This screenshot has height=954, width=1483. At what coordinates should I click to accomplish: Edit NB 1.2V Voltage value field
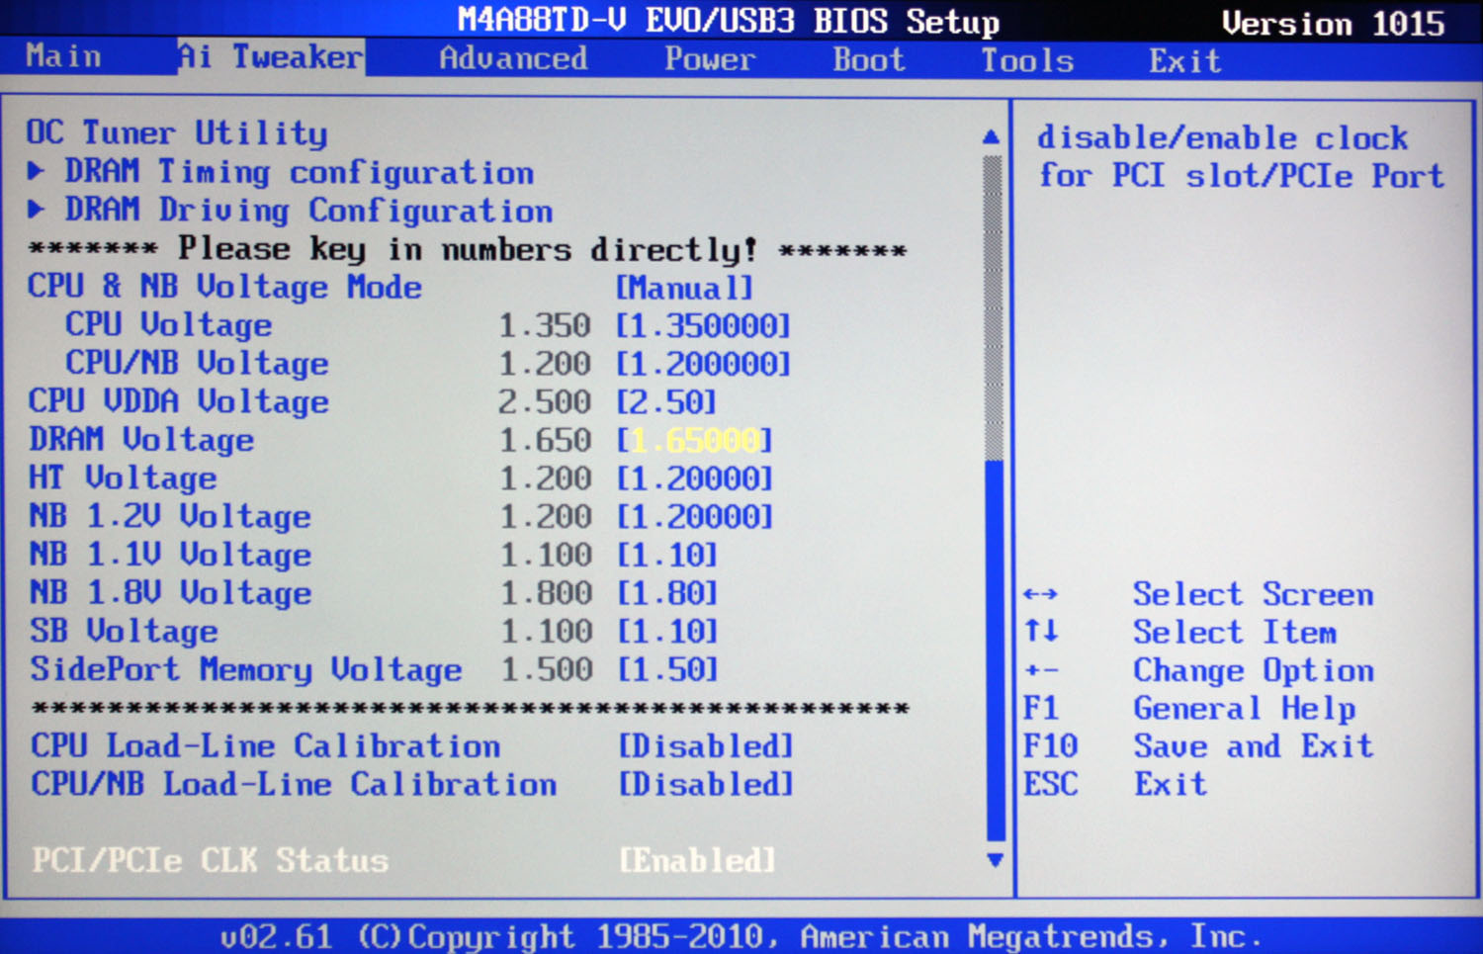[x=694, y=517]
